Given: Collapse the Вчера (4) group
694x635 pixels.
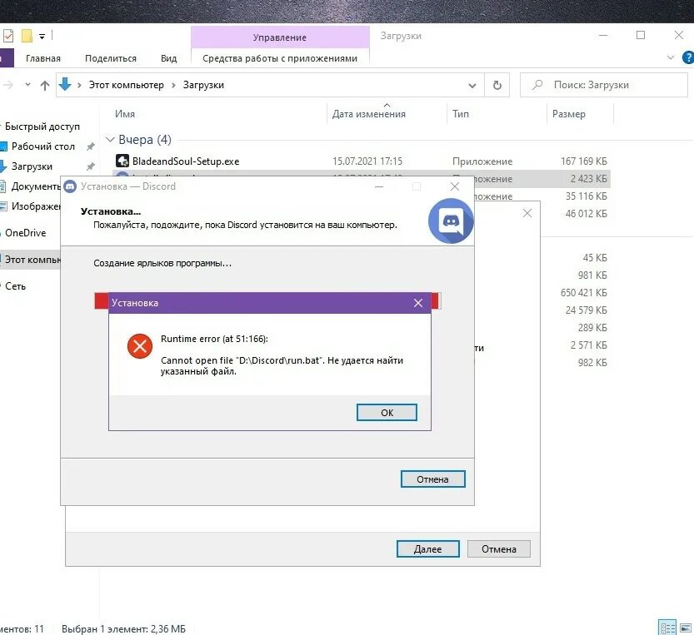Looking at the screenshot, I should point(110,139).
